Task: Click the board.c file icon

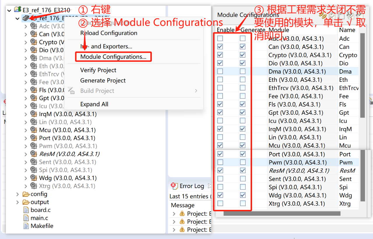Action: click(x=26, y=210)
